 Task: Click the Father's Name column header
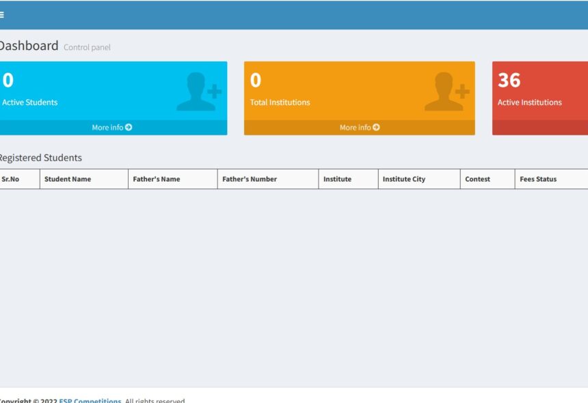(173, 179)
